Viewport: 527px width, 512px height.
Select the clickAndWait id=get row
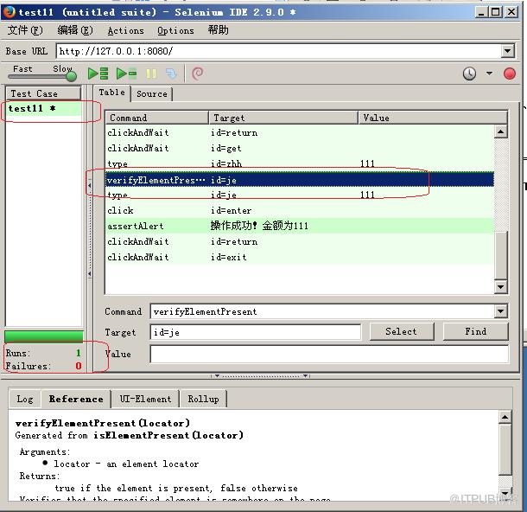coord(300,148)
